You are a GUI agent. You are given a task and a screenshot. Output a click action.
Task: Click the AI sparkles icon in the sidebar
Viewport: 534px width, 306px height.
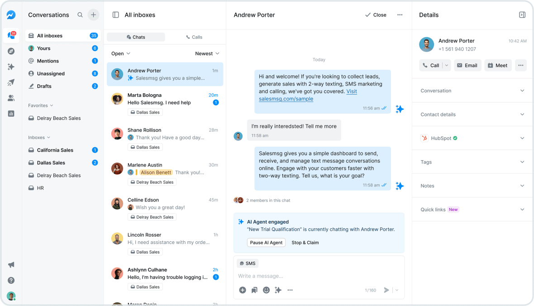(10, 67)
